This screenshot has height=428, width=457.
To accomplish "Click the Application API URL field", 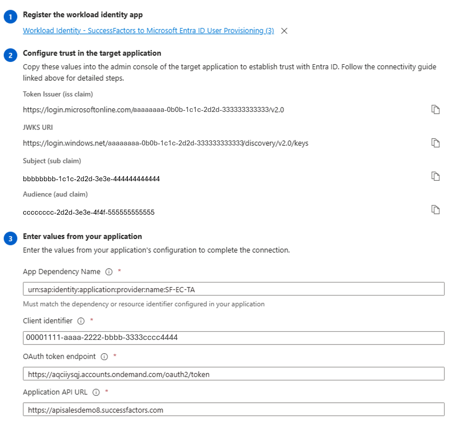I will click(234, 409).
